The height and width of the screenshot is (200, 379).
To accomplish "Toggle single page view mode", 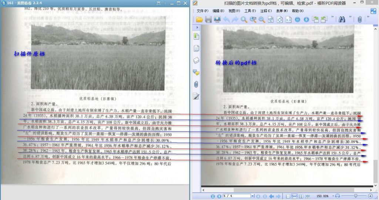I will [288, 196].
